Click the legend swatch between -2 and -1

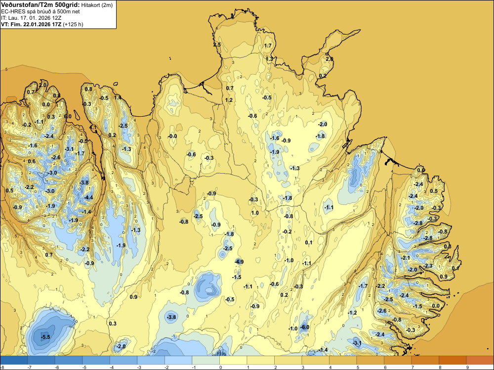click(178, 360)
